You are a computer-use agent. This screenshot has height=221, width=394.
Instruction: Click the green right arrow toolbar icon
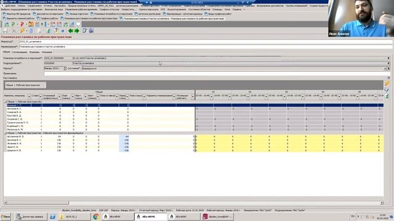pos(77,31)
